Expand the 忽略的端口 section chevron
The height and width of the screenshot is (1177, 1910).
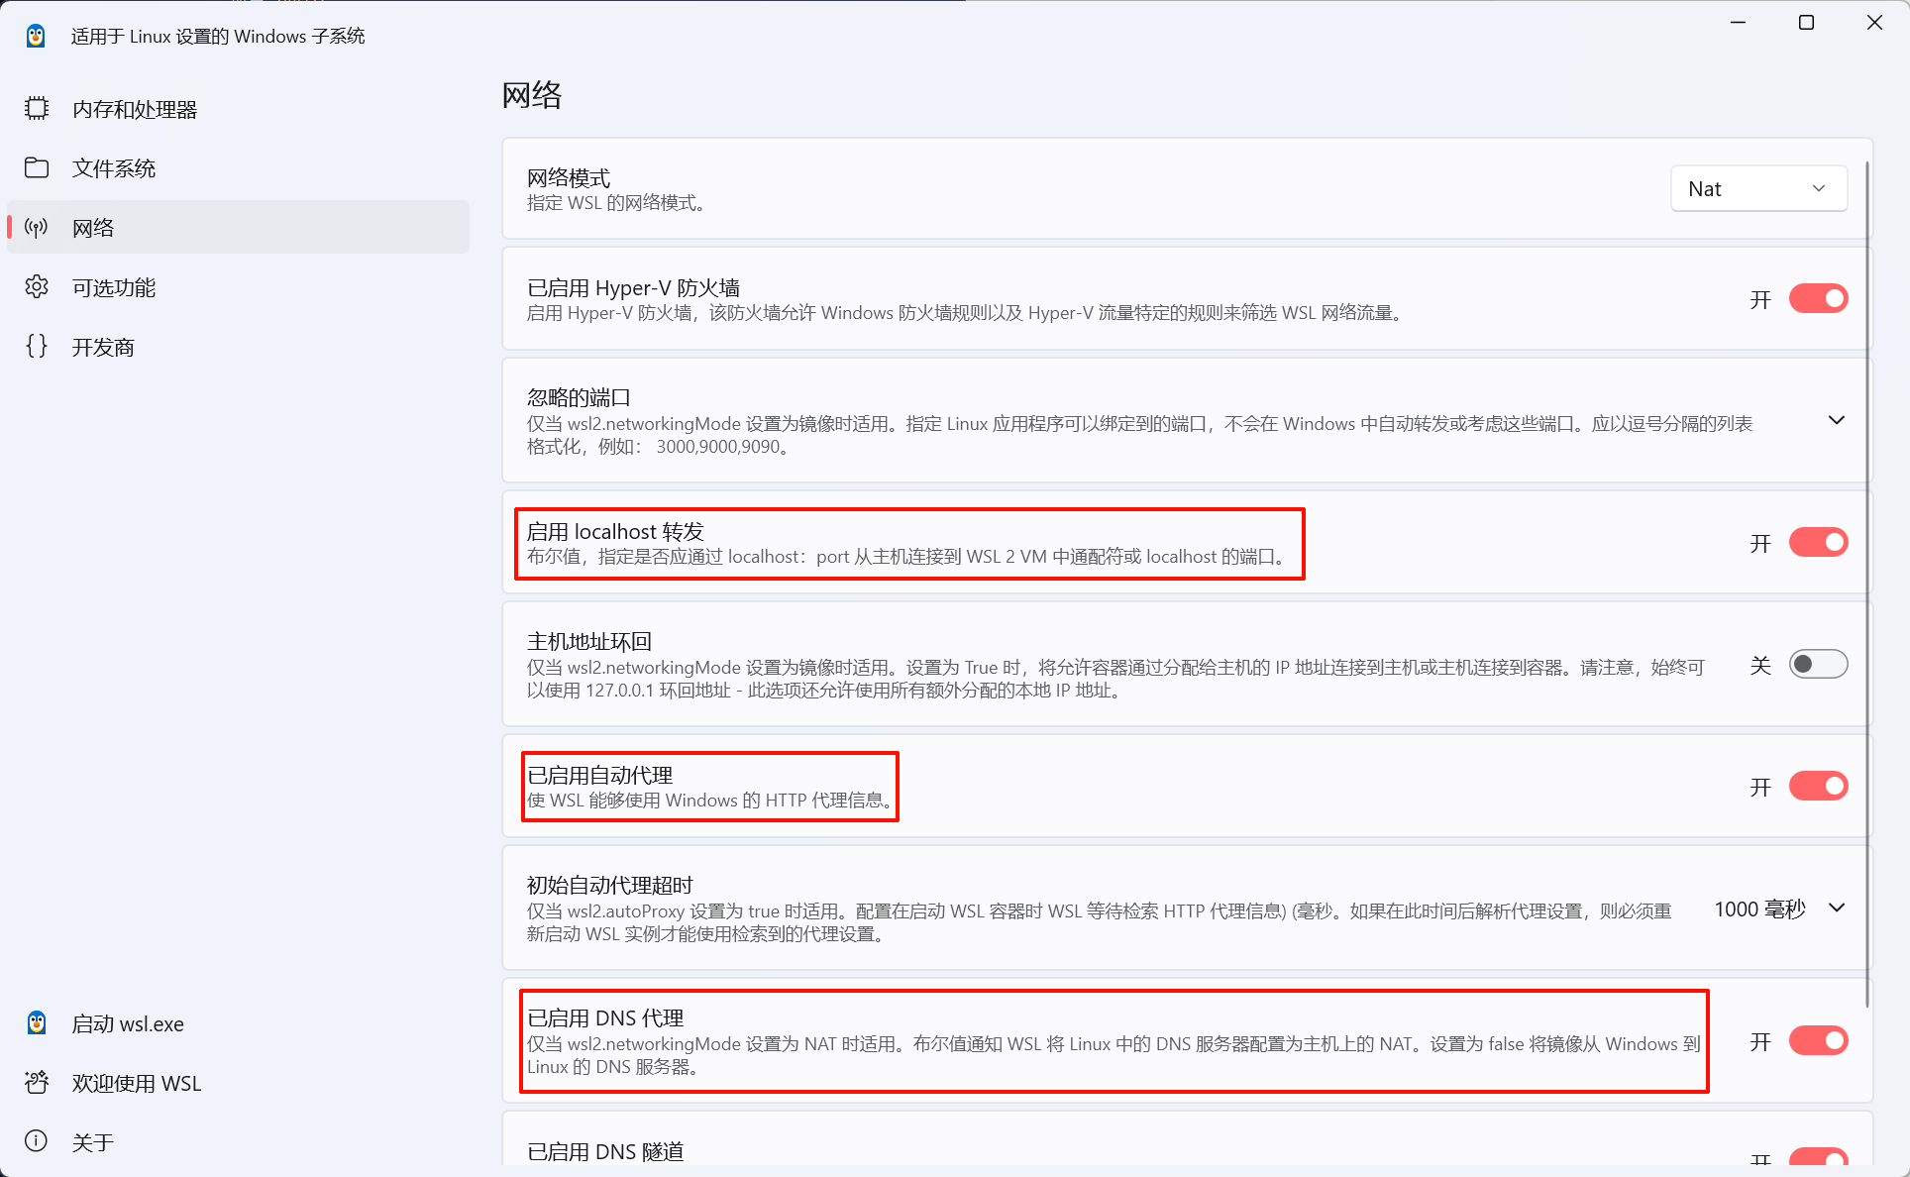coord(1836,420)
